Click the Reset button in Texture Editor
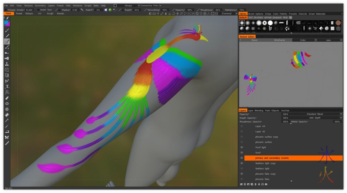The image size is (347, 193). click(254, 40)
